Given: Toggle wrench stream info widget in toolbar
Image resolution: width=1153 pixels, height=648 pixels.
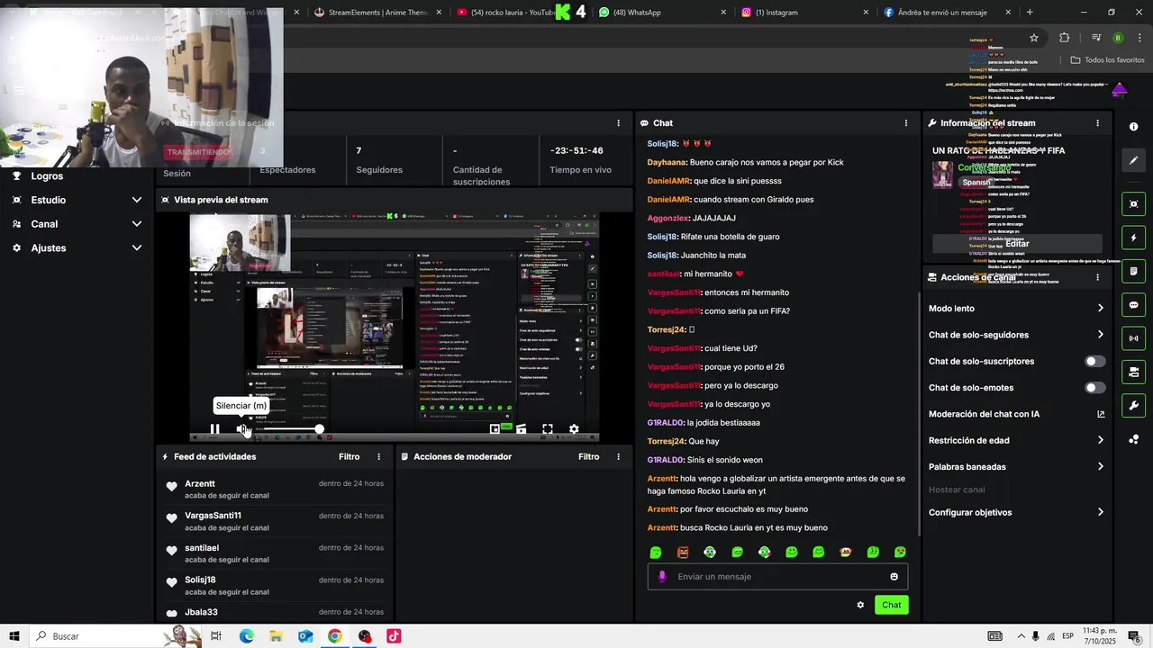Looking at the screenshot, I should 1134,406.
